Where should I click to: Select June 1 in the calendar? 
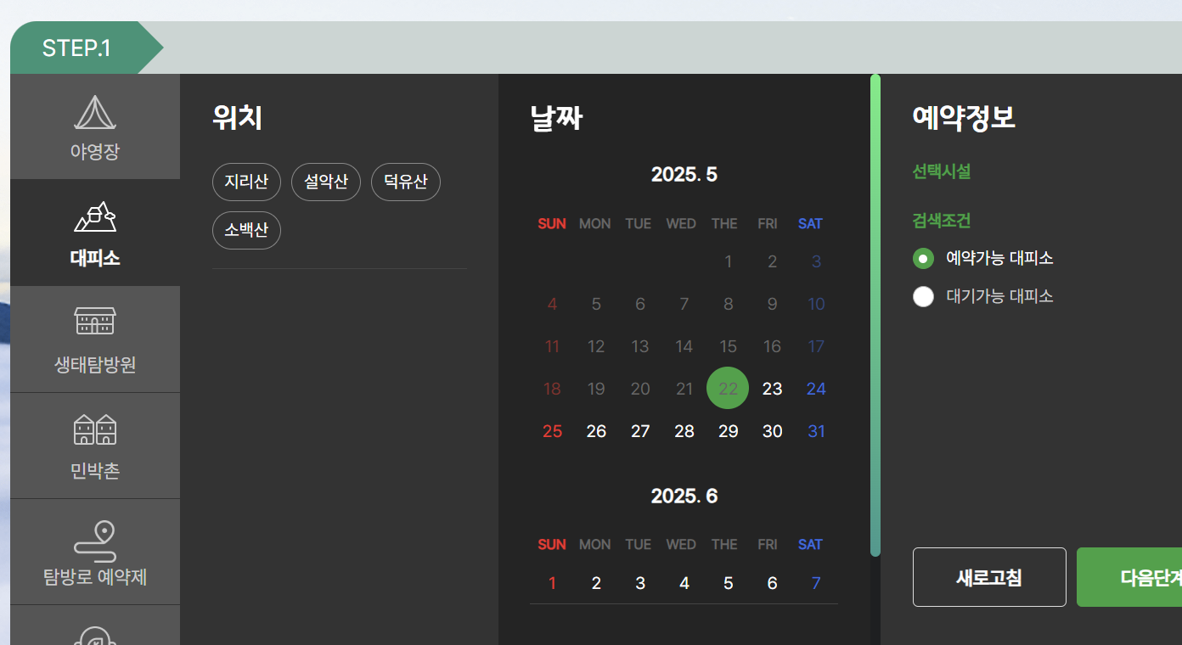coord(552,583)
